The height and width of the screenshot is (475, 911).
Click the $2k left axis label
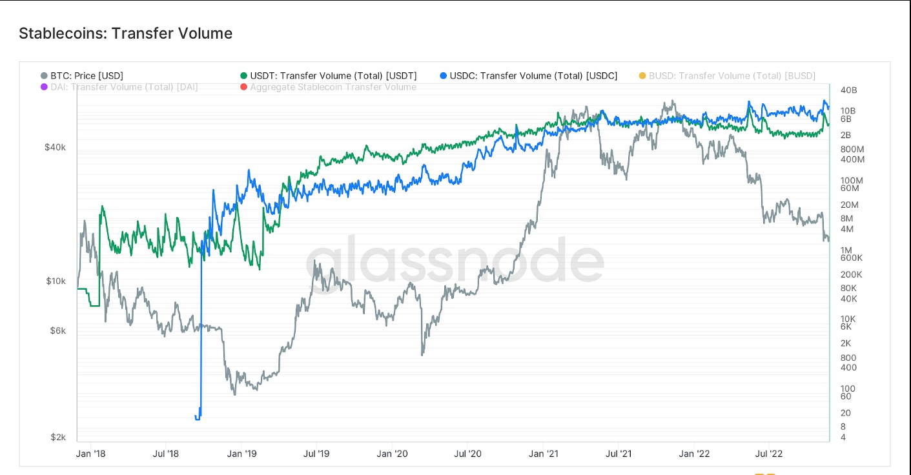[58, 438]
